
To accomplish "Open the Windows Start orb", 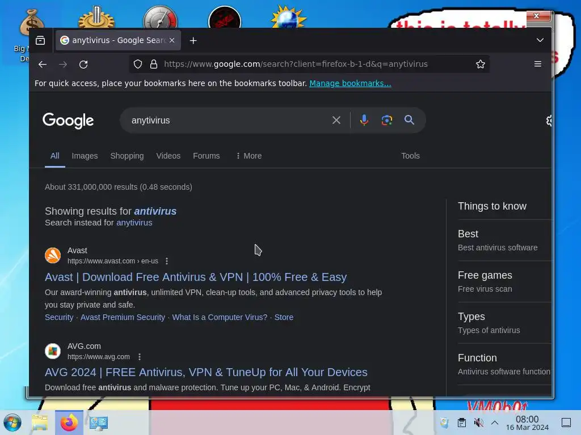I will [12, 423].
